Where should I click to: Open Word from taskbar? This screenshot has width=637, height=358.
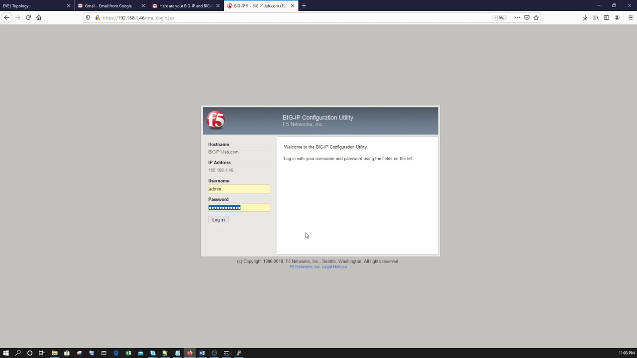coord(202,353)
